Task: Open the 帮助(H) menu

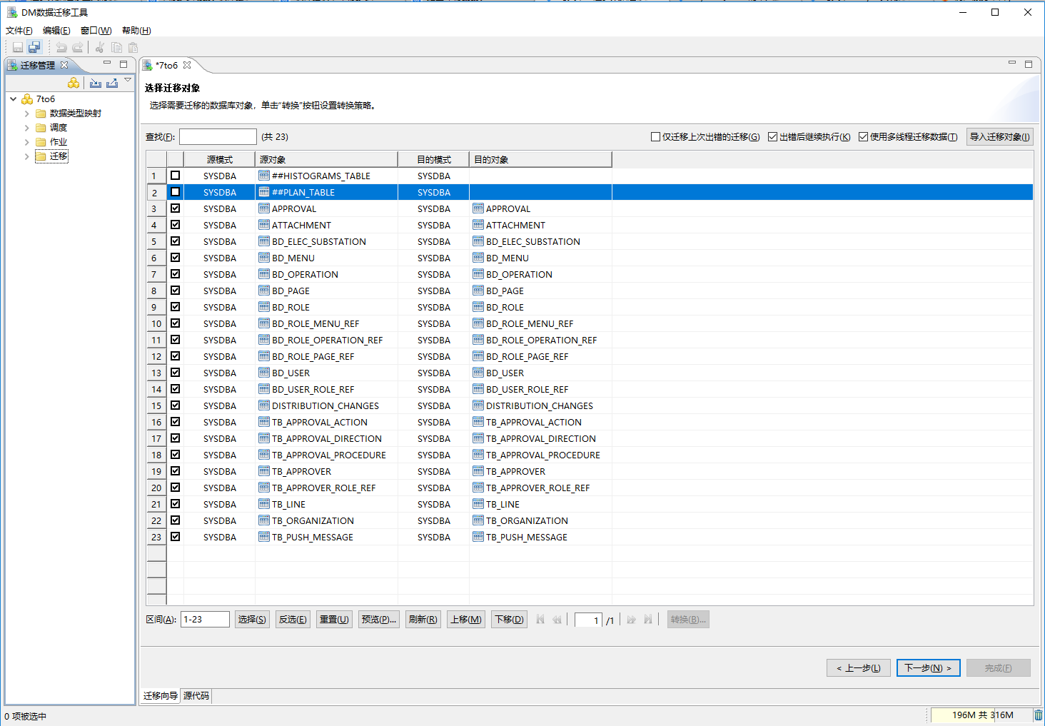Action: (x=136, y=31)
